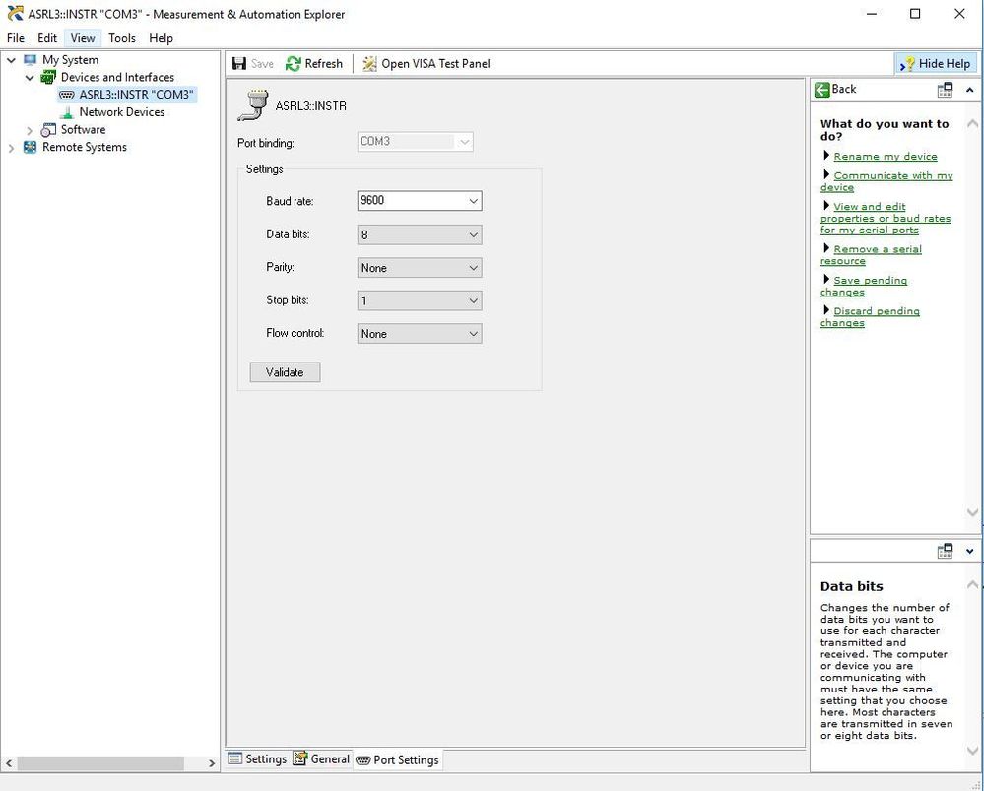
Task: Click the Hide Help question mark icon
Action: [907, 64]
